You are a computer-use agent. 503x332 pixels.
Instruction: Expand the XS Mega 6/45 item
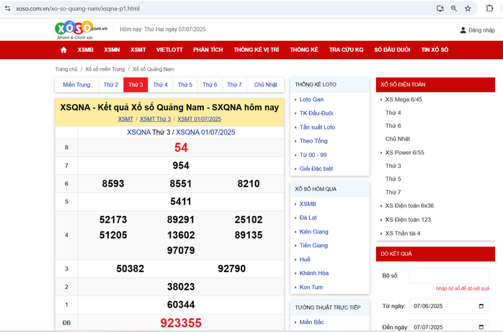coord(403,99)
